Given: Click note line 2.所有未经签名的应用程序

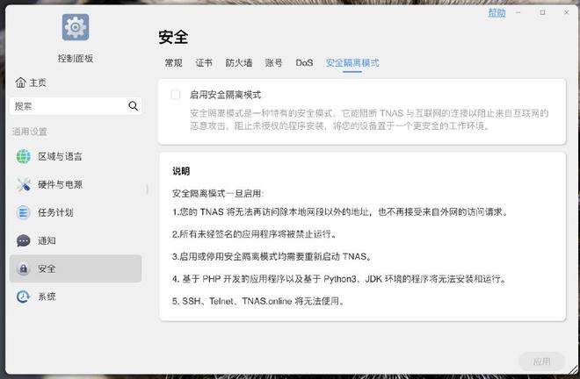Looking at the screenshot, I should [x=254, y=234].
